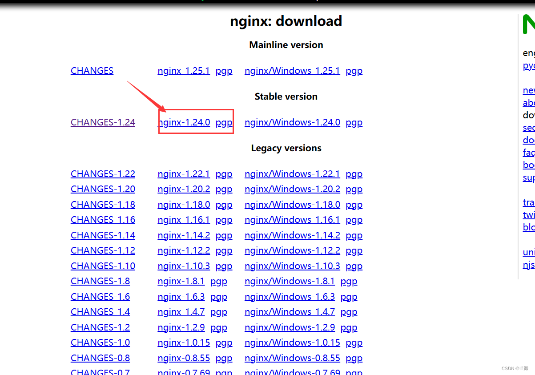The image size is (535, 375).
Task: Open pgp signature for nginx-1.24.0
Action: [224, 122]
